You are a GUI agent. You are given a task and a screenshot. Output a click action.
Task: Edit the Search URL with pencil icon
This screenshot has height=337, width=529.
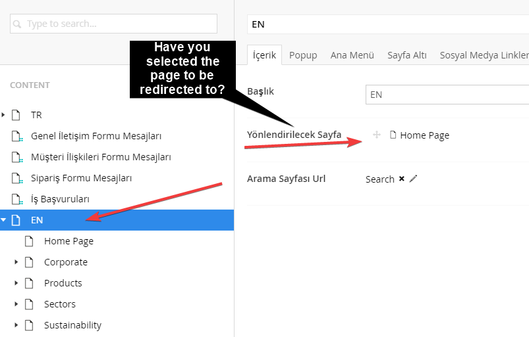click(x=413, y=179)
